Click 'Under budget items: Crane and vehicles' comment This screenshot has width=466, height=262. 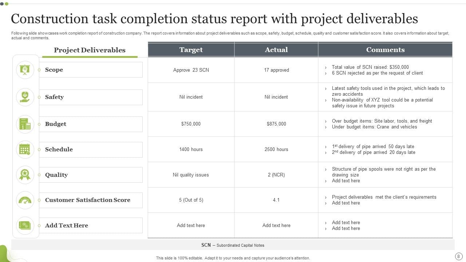[x=375, y=127]
